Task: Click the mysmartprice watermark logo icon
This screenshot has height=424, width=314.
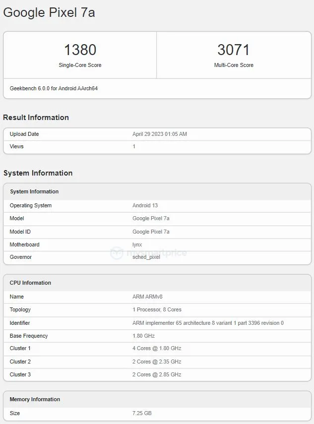Action: click(x=117, y=253)
